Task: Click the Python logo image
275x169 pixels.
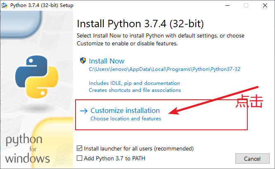Action: pyautogui.click(x=37, y=77)
